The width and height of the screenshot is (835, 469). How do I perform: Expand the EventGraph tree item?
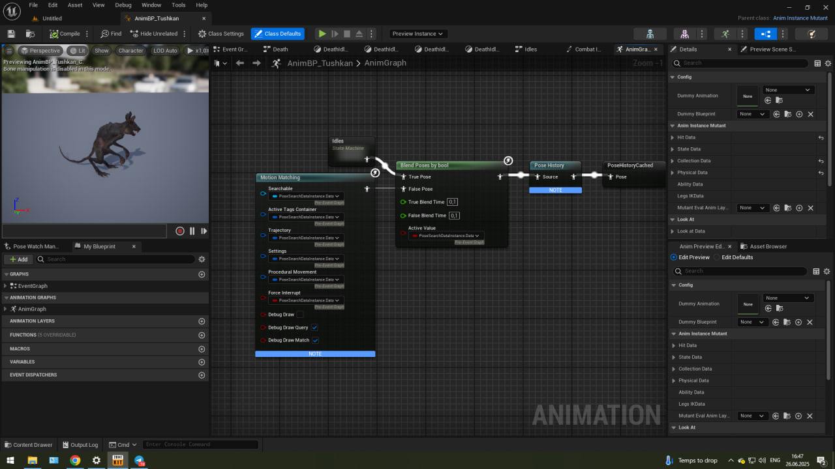6,286
